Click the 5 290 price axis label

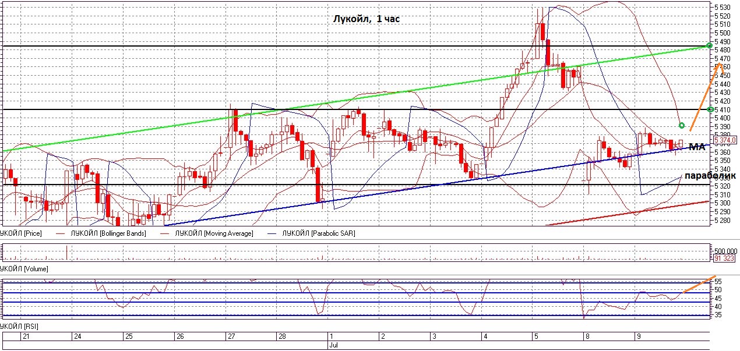click(723, 211)
